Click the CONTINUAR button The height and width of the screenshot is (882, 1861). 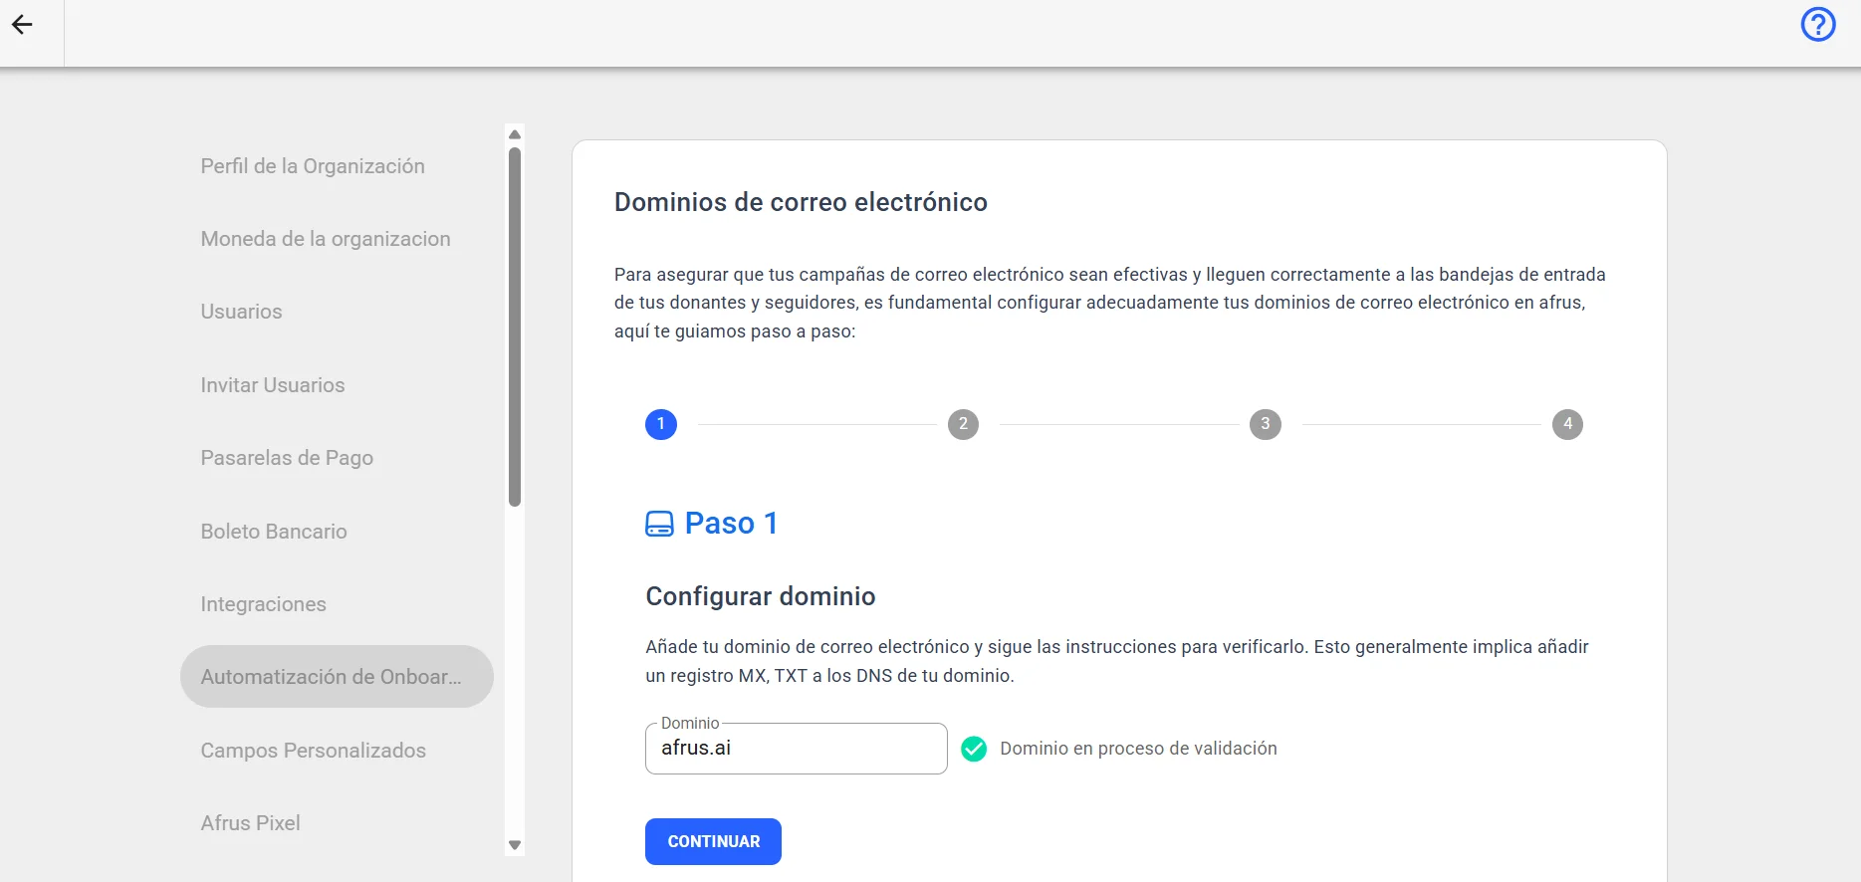pos(713,842)
